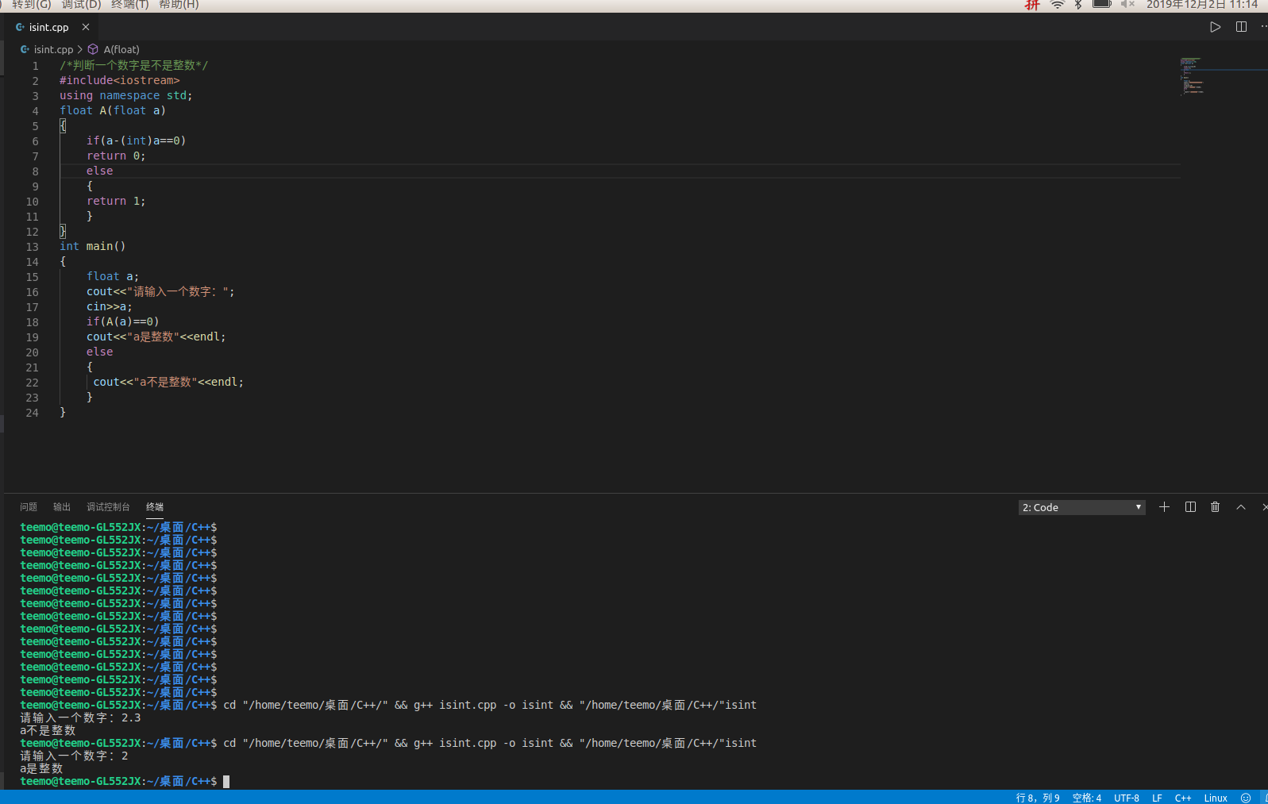
Task: Split the terminal panel
Action: click(x=1190, y=506)
